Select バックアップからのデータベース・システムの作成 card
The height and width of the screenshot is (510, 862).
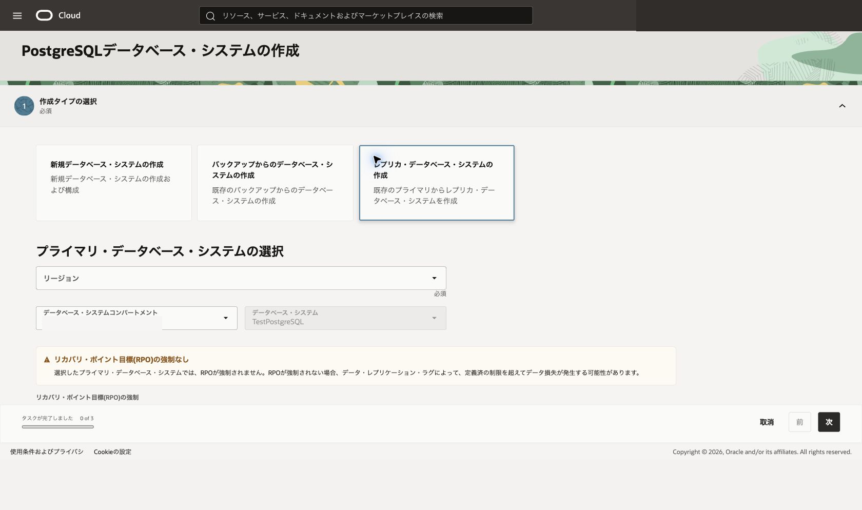(x=275, y=183)
